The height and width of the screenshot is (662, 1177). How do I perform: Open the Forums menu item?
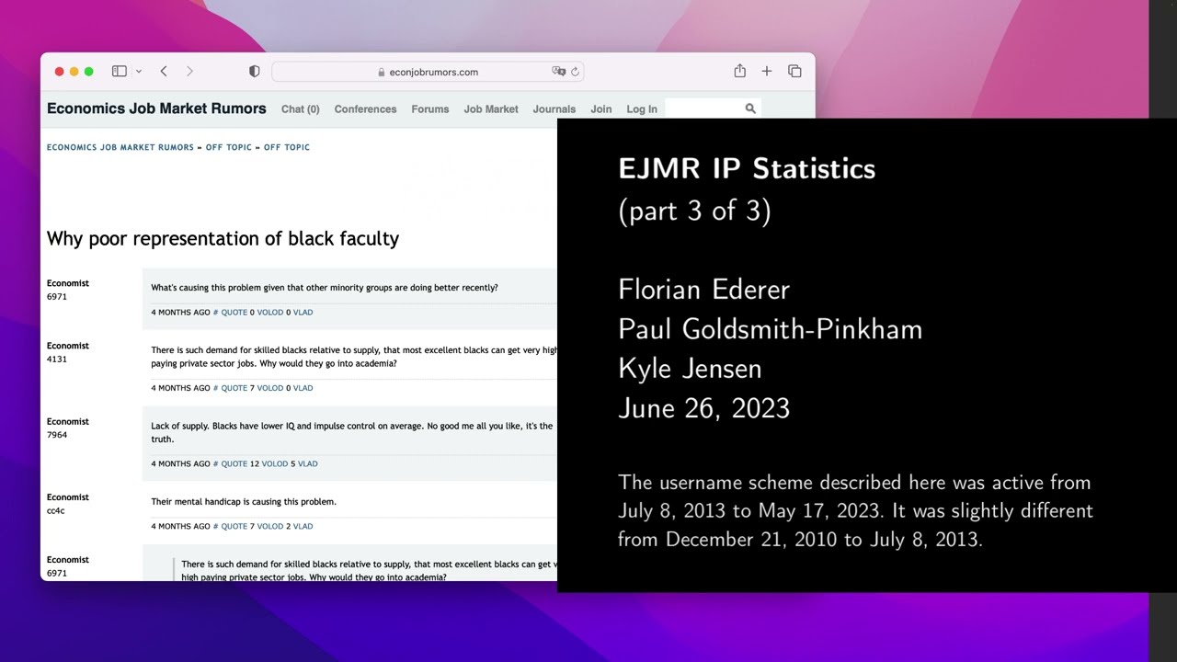[x=430, y=108]
